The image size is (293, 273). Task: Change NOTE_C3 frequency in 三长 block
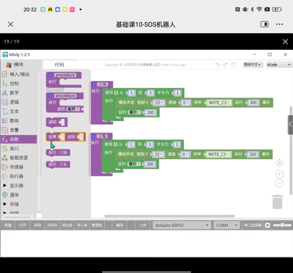219,103
